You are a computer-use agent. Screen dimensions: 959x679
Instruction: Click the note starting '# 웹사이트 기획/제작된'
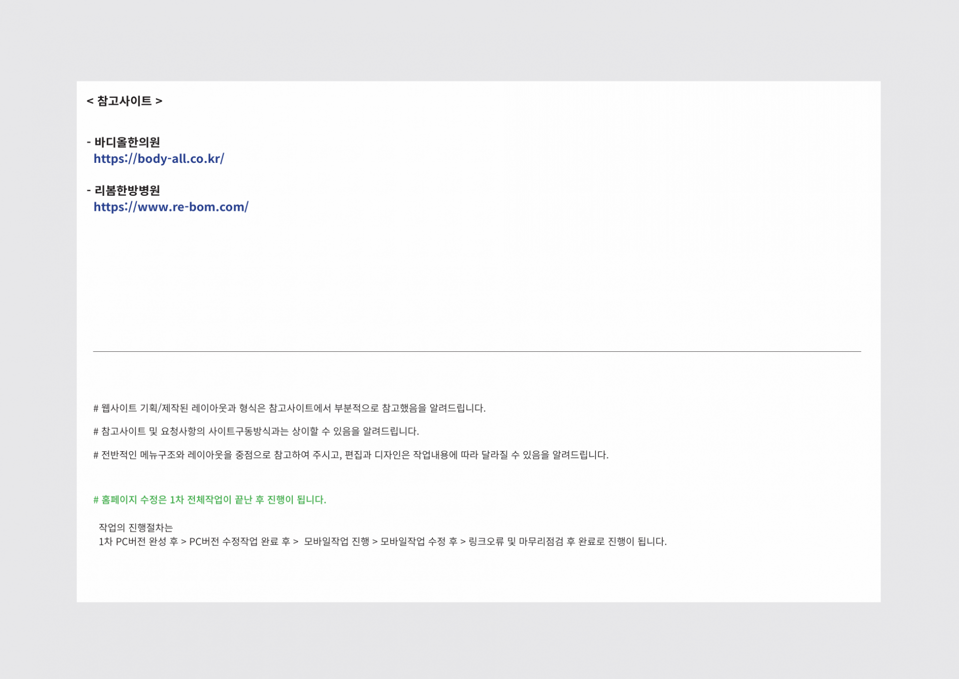point(289,408)
